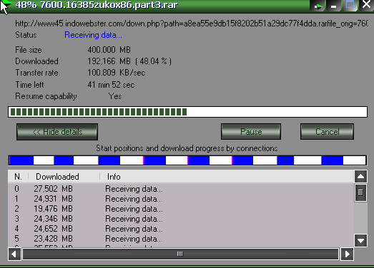Select connection row 1 with 24,931 MB
The image size is (374, 268).
181,199
